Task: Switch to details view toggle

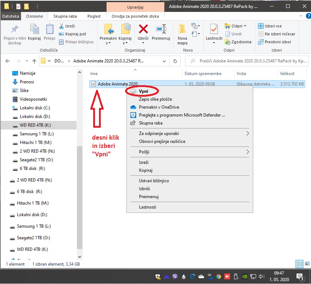Action: 299,264
